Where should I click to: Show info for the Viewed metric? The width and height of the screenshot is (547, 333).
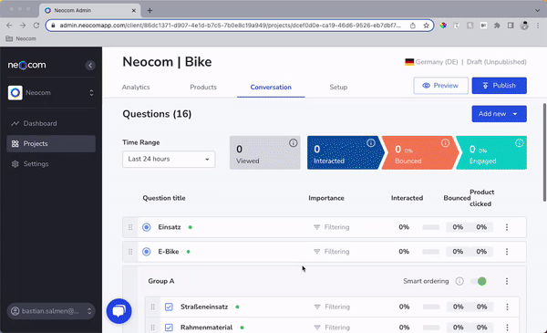pyautogui.click(x=293, y=142)
